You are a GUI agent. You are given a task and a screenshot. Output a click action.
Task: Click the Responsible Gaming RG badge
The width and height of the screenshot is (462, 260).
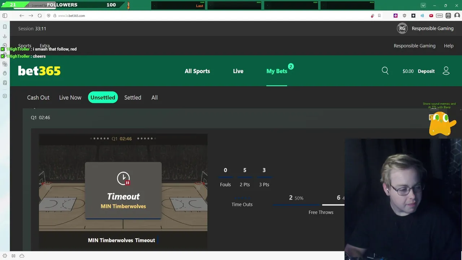tap(402, 28)
